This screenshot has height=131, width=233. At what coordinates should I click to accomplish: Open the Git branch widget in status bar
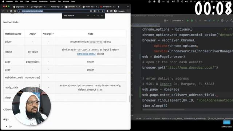221,119
